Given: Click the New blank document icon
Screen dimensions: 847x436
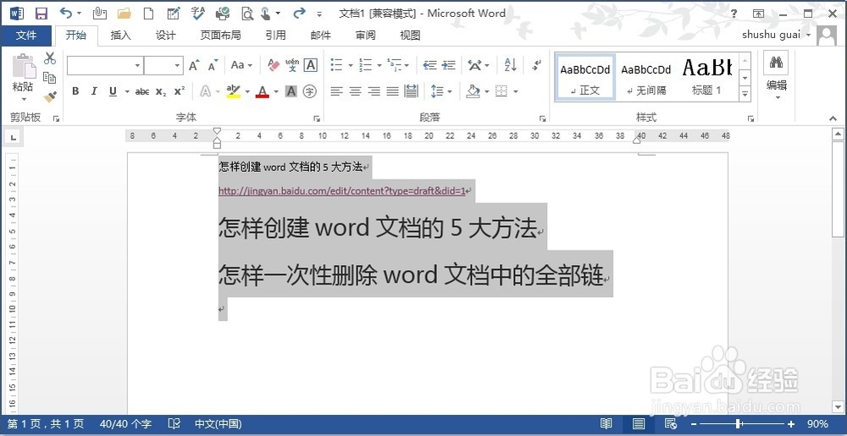Looking at the screenshot, I should pos(147,13).
